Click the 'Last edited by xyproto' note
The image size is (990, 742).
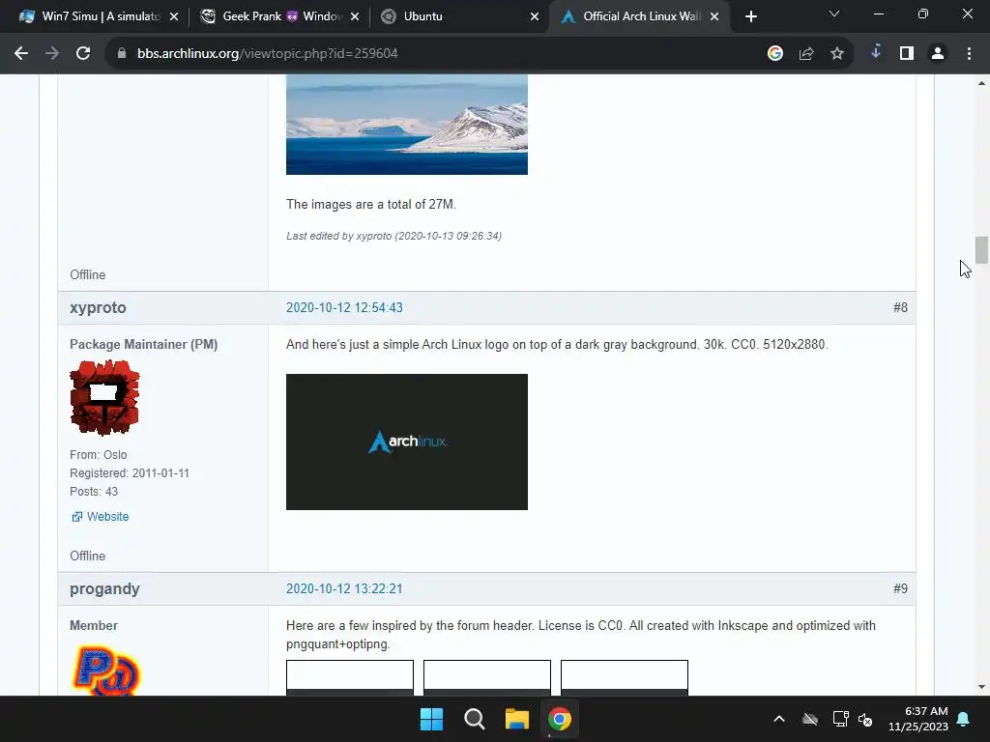(x=394, y=236)
